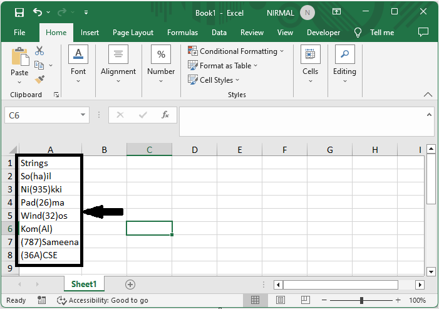Viewport: 439px width, 309px height.
Task: Select cell containing (787)Sameena
Action: (50, 242)
